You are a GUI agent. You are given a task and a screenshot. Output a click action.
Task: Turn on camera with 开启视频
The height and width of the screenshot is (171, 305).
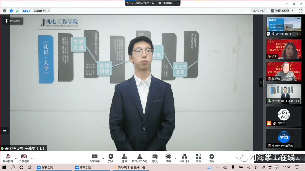24,158
